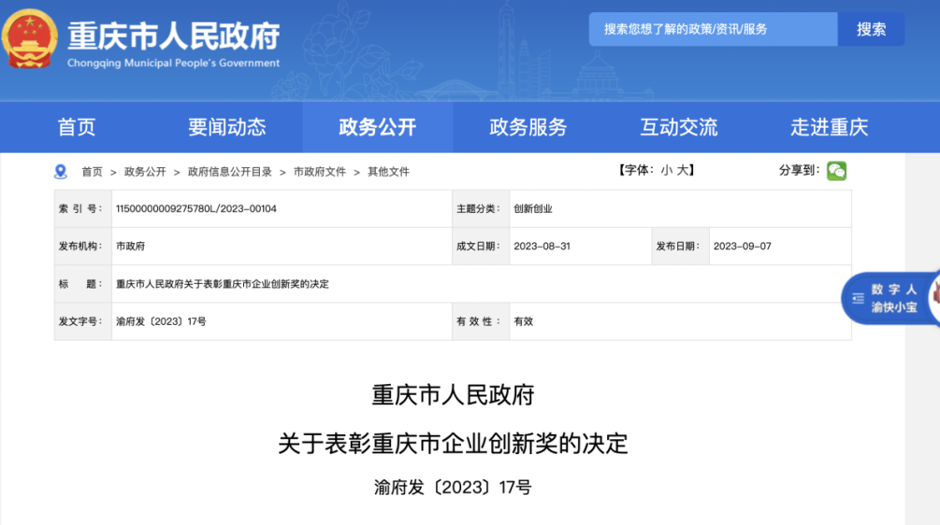Image resolution: width=940 pixels, height=525 pixels.
Task: Click 首页 in the breadcrumb trail
Action: pyautogui.click(x=92, y=172)
